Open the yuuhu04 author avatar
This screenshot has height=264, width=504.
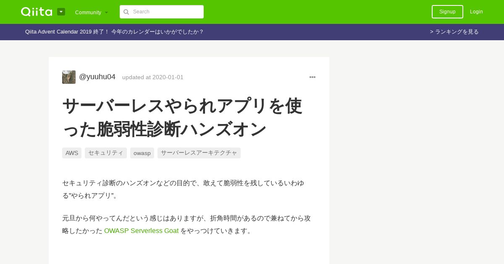click(69, 77)
